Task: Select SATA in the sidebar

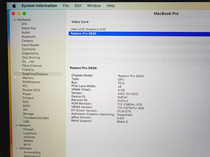Action: point(27,106)
